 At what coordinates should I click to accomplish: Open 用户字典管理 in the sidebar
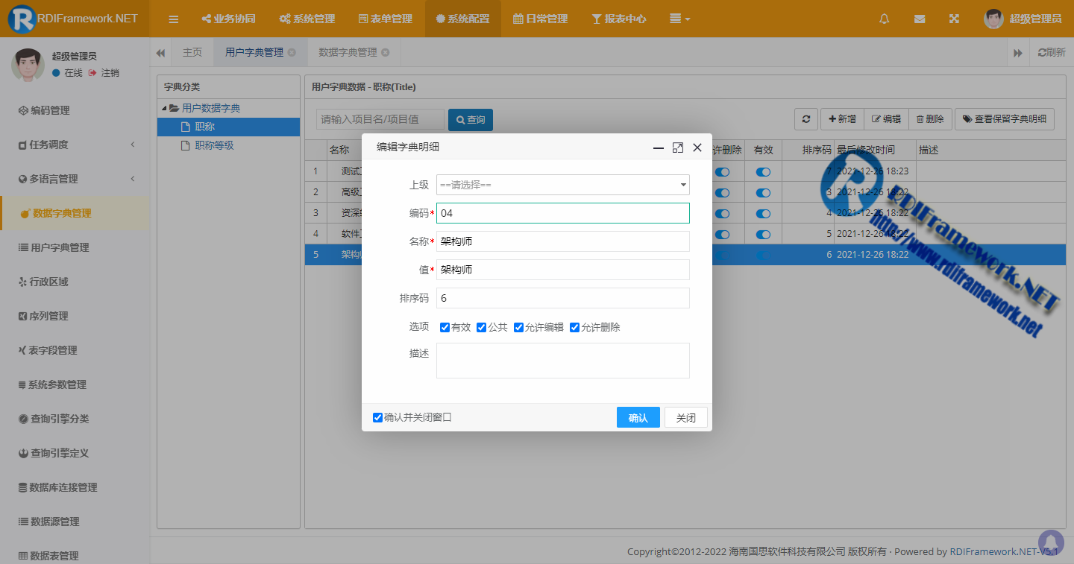coord(53,247)
